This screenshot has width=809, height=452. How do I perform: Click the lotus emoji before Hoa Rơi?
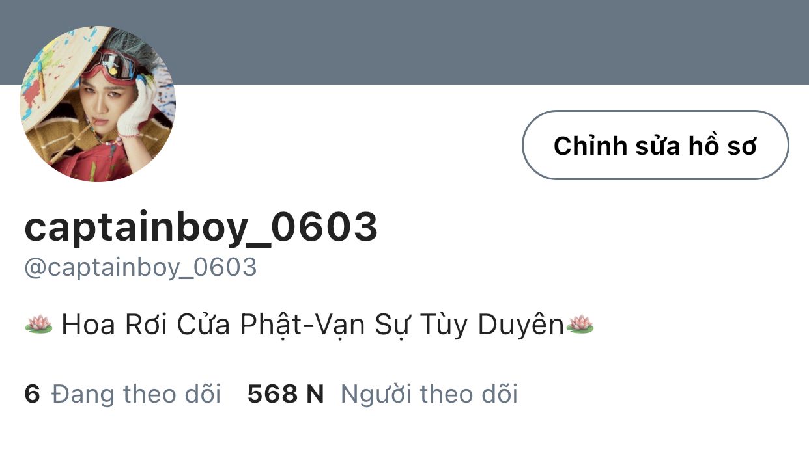coord(38,323)
